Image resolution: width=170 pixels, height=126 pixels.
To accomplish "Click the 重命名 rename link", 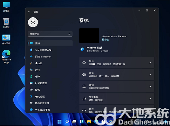I will tap(105, 40).
